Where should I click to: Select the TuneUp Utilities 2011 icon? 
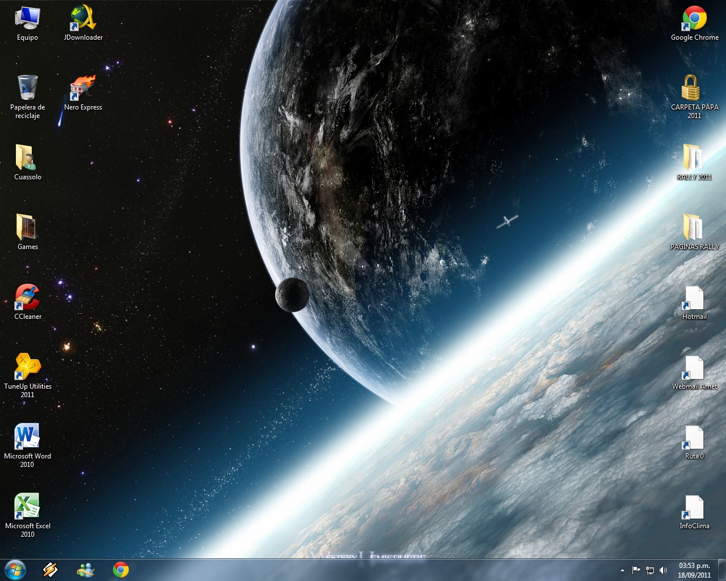click(27, 368)
